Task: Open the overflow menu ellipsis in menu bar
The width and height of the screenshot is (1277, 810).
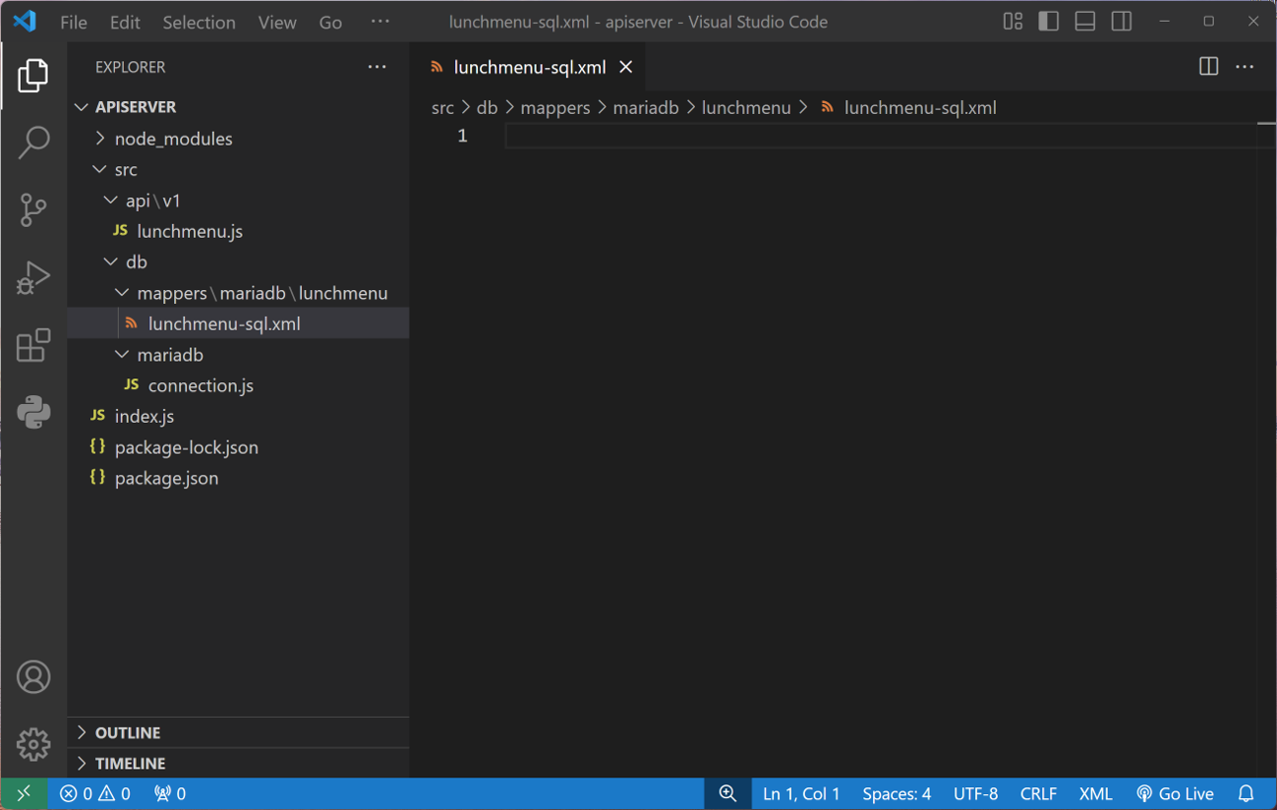Action: click(x=380, y=22)
